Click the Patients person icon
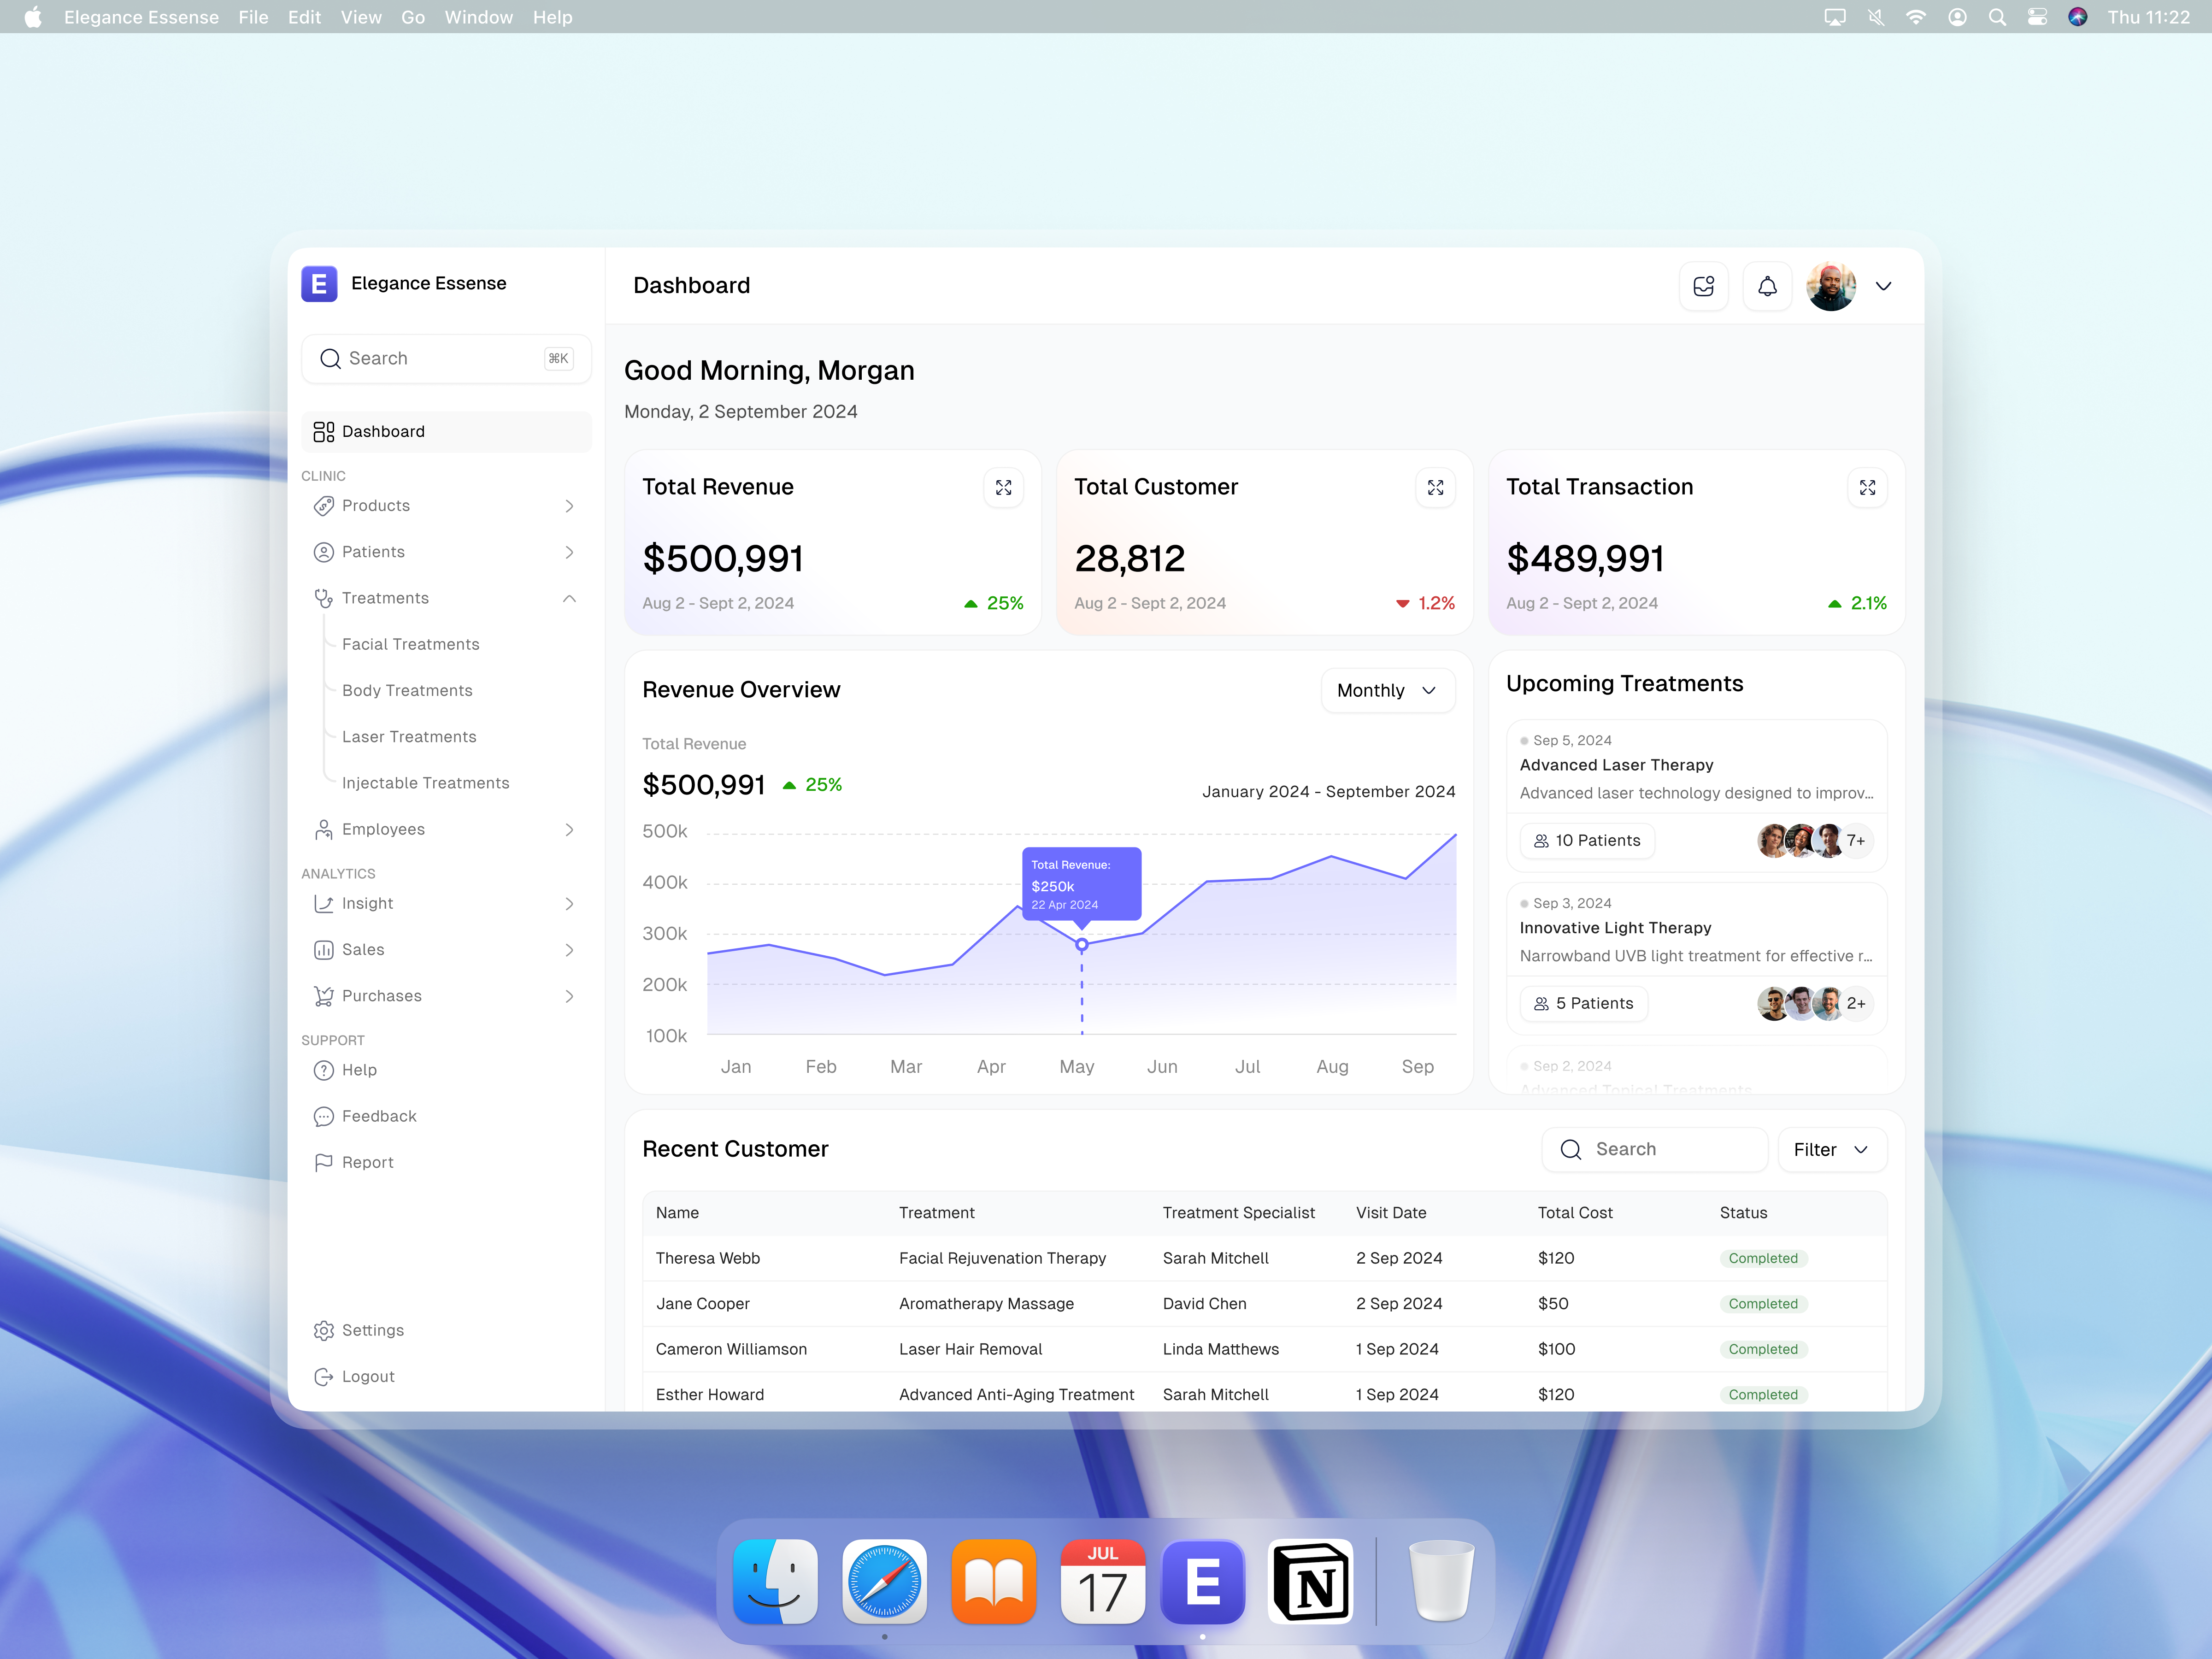The image size is (2212, 1659). pos(323,552)
